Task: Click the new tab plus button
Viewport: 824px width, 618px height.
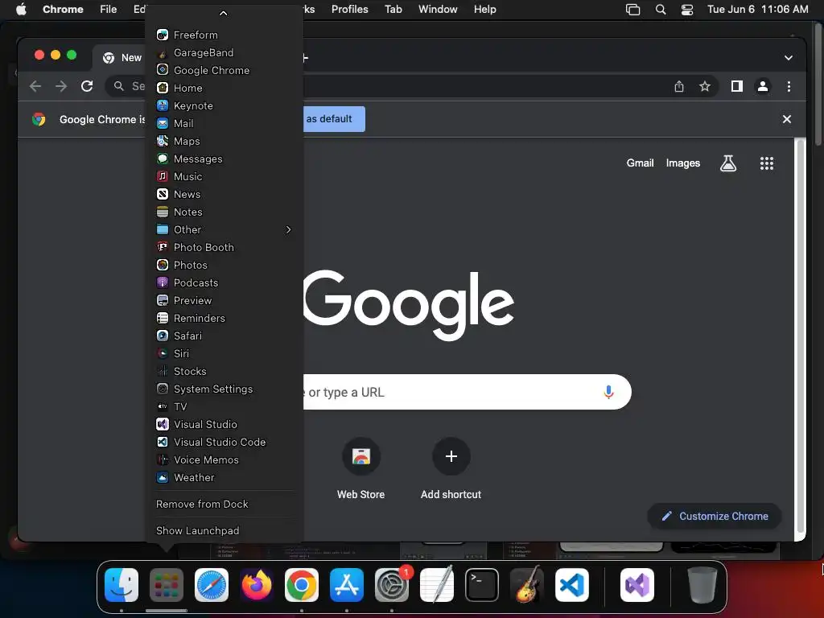Action: 305,58
